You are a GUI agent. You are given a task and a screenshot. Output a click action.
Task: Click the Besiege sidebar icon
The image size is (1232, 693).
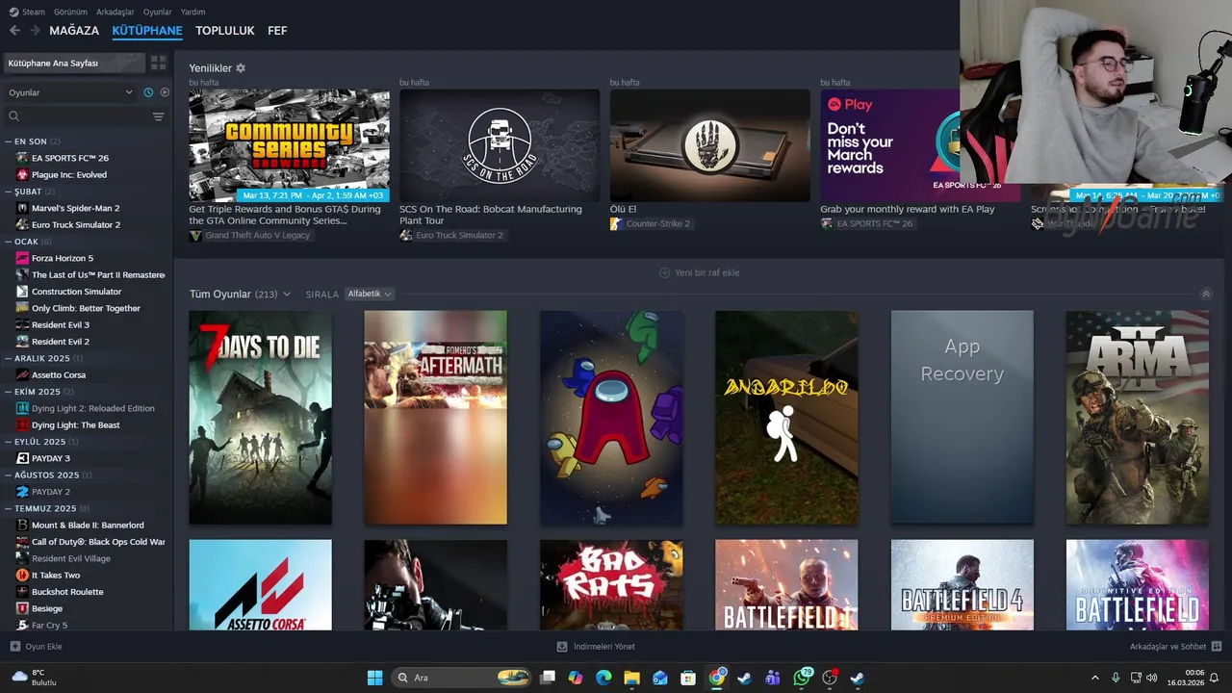(23, 608)
